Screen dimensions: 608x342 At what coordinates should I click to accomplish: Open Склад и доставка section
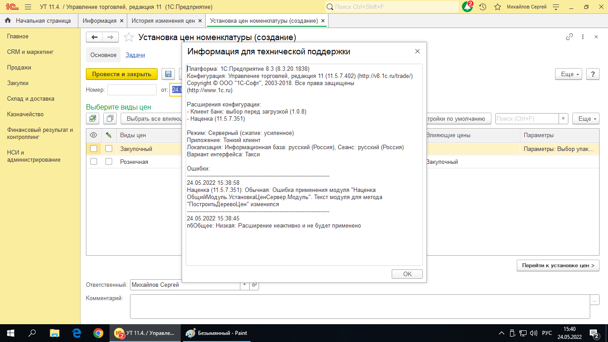31,99
